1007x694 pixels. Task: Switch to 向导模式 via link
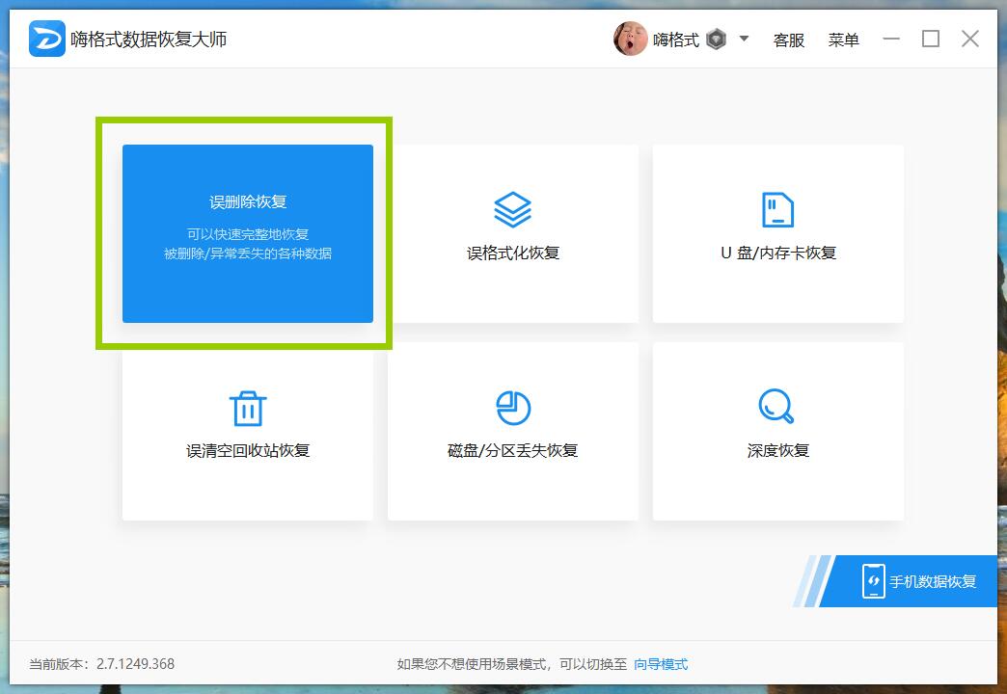tap(661, 664)
